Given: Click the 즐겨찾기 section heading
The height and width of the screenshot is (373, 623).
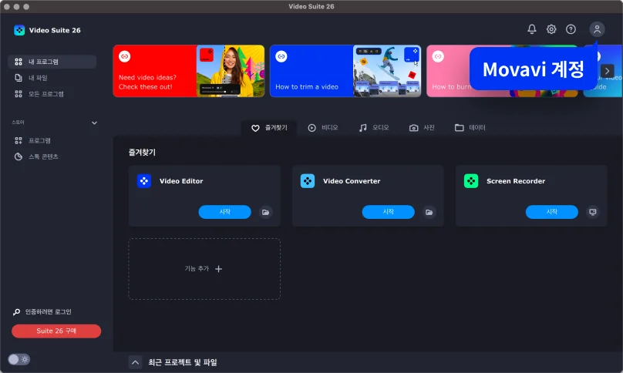Looking at the screenshot, I should point(142,152).
